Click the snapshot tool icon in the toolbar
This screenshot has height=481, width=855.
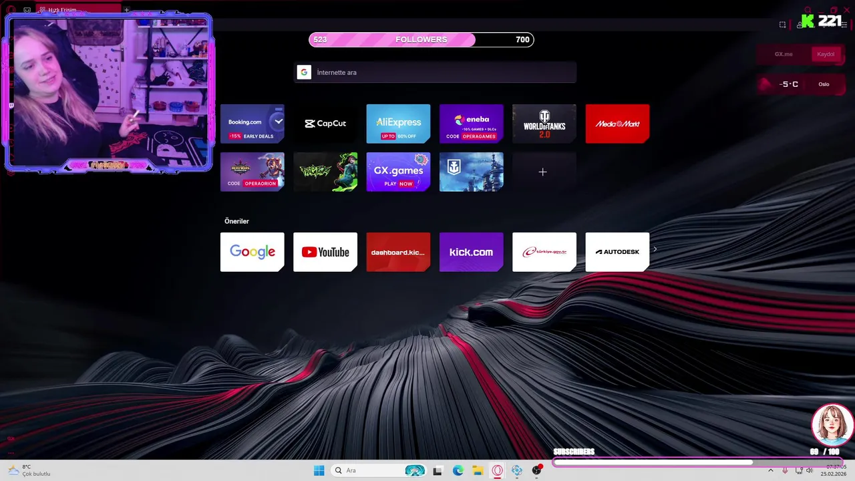click(783, 25)
